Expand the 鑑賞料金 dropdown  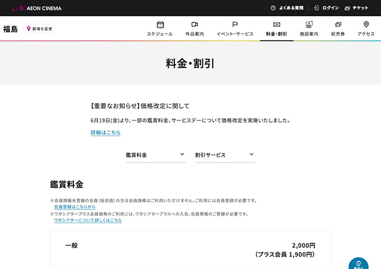(x=156, y=155)
